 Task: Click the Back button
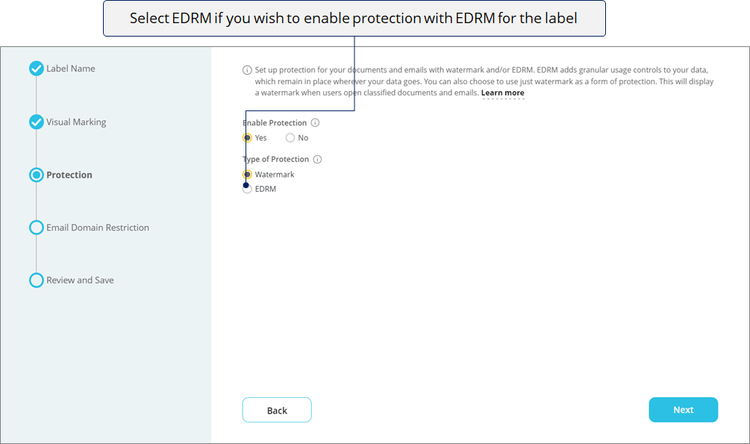coord(277,410)
